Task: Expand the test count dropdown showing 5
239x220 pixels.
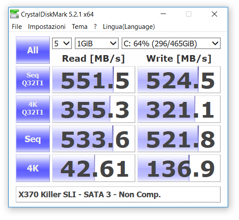Action: pos(62,43)
